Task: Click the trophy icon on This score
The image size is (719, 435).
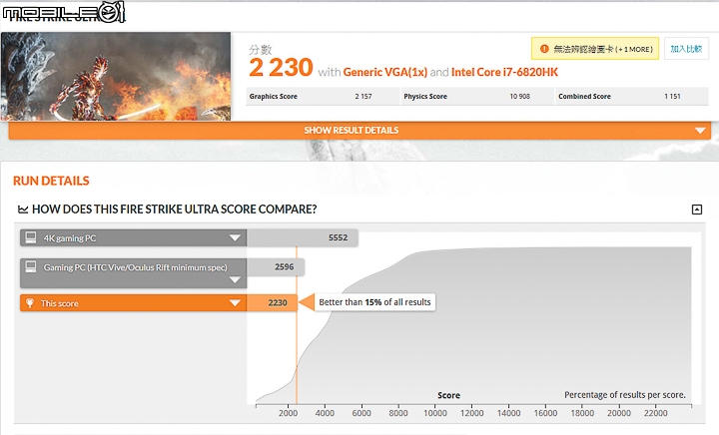Action: tap(30, 303)
